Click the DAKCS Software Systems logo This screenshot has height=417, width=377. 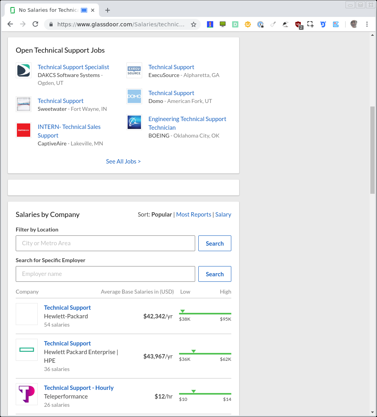point(24,70)
